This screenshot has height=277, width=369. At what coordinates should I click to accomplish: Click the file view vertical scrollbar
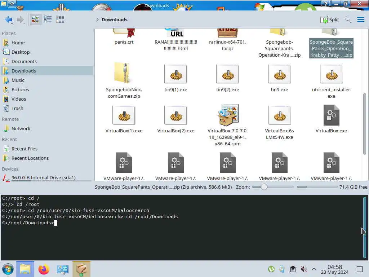click(x=365, y=124)
